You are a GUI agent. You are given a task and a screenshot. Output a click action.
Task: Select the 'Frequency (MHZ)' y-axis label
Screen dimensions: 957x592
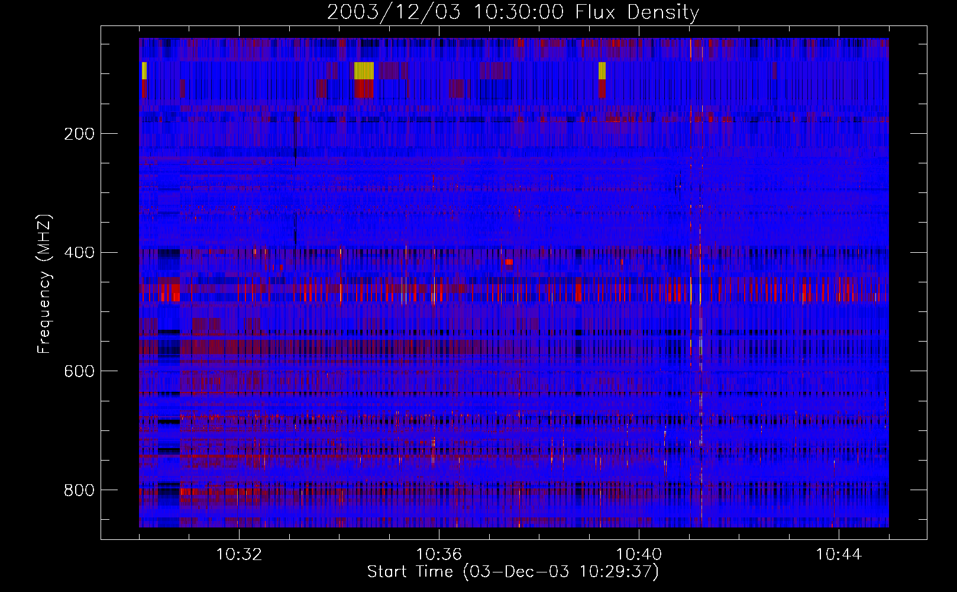coord(44,284)
